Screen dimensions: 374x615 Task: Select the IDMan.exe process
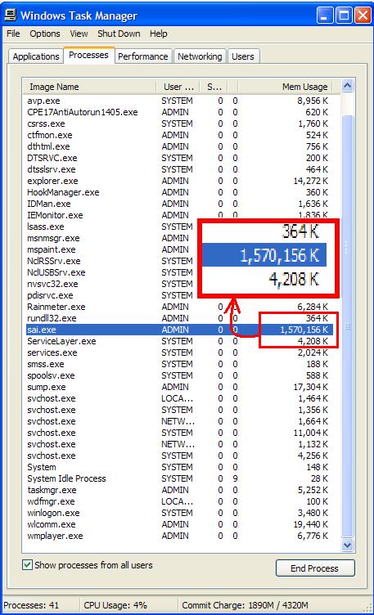180,204
